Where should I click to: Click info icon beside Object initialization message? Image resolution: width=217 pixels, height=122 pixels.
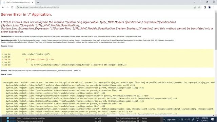[x=8, y=118]
